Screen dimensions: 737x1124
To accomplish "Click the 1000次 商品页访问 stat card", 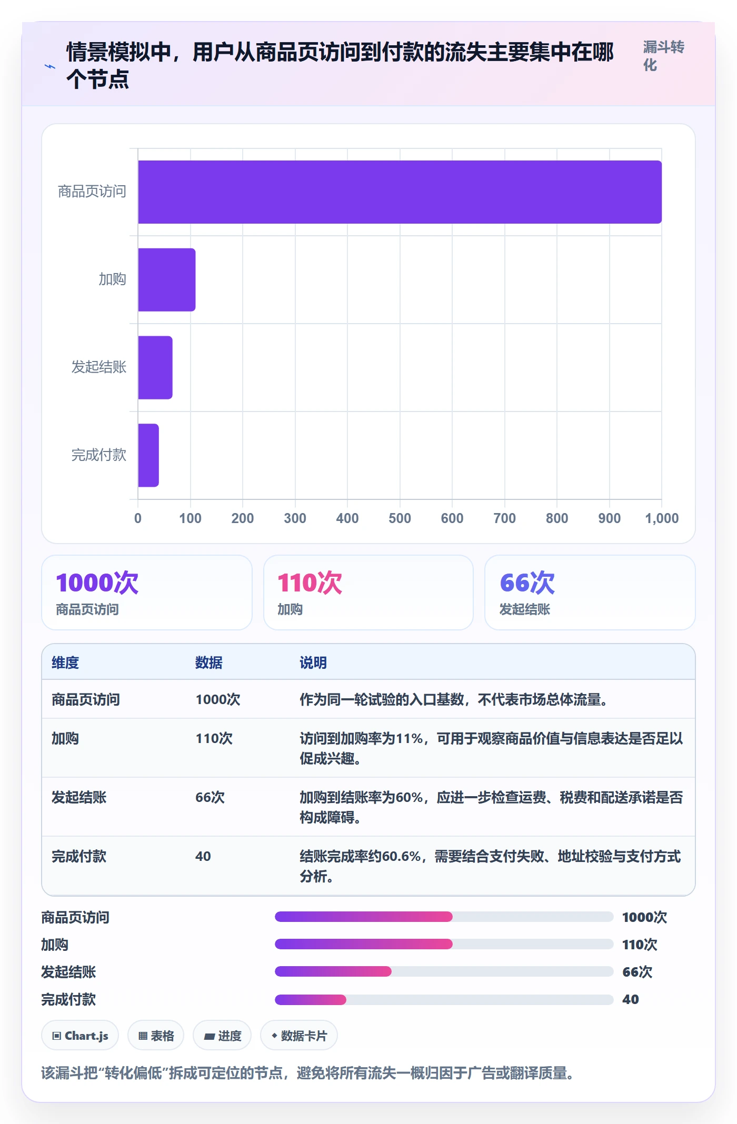I will click(x=147, y=593).
